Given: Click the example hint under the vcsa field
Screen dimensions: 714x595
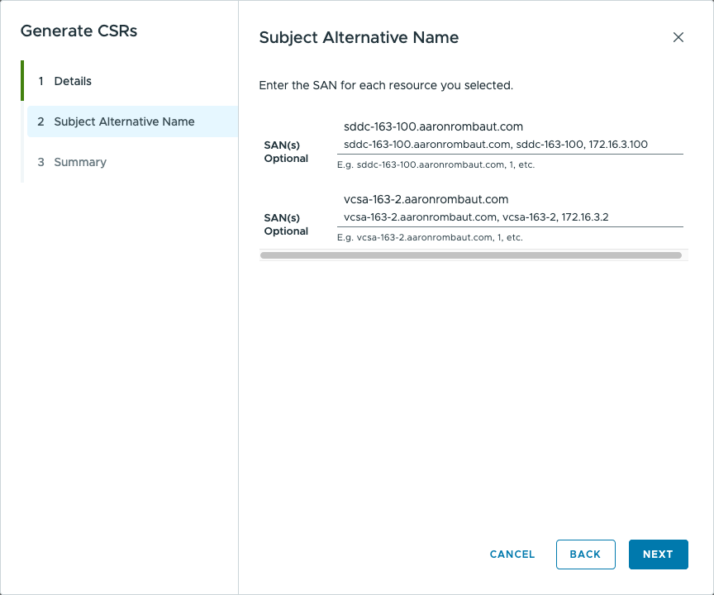Looking at the screenshot, I should click(x=430, y=238).
